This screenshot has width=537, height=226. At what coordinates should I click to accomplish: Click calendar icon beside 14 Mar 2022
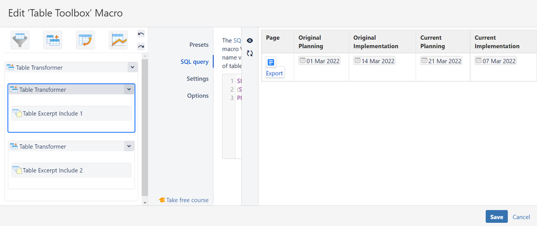(x=357, y=61)
